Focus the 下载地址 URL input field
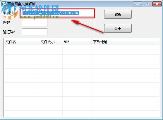The height and width of the screenshot is (120, 163). tap(58, 13)
